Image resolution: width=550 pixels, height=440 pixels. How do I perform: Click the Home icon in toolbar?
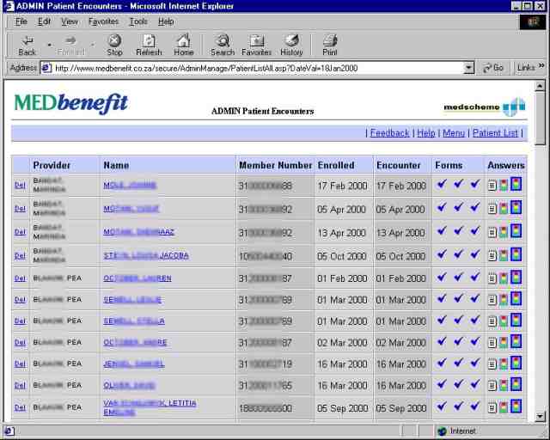pos(184,45)
